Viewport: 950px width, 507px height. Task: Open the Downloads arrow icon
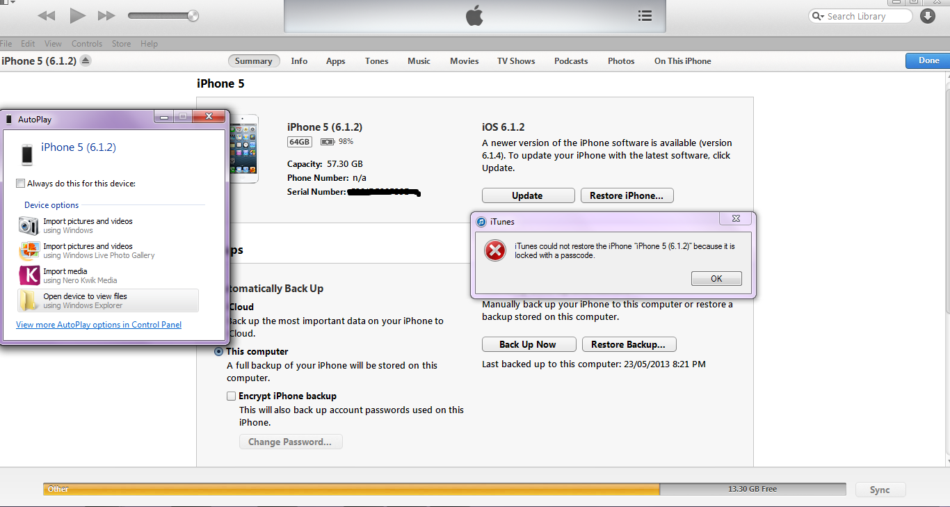928,16
